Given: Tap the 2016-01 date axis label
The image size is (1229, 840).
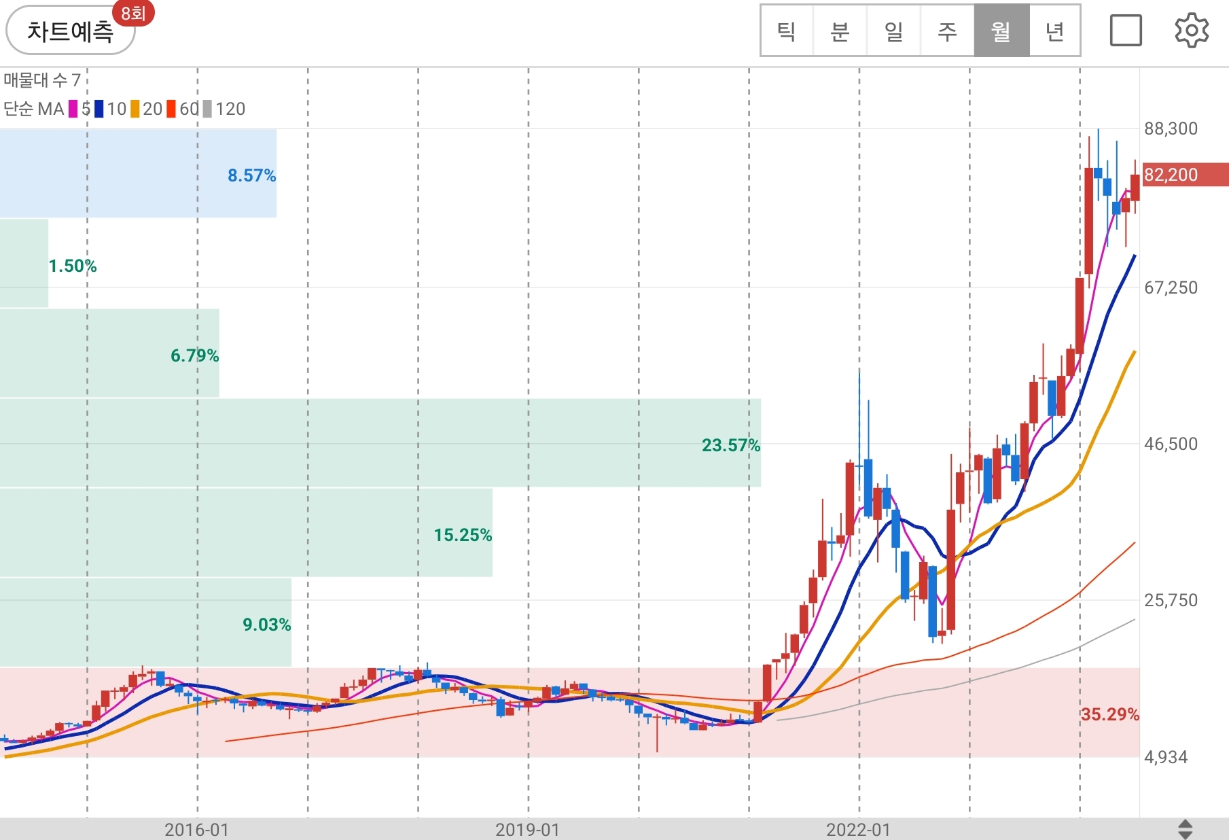Looking at the screenshot, I should (x=197, y=830).
